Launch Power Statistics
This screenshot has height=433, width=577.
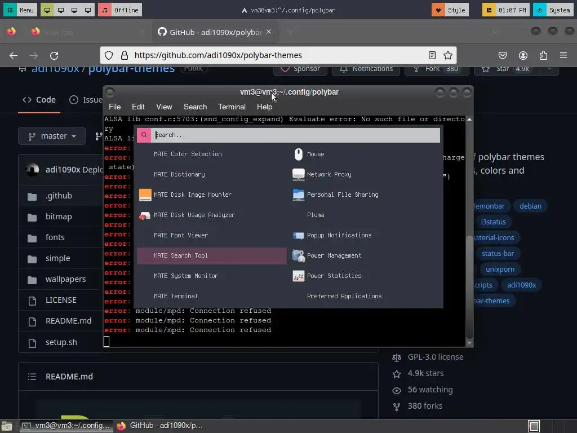(366, 275)
